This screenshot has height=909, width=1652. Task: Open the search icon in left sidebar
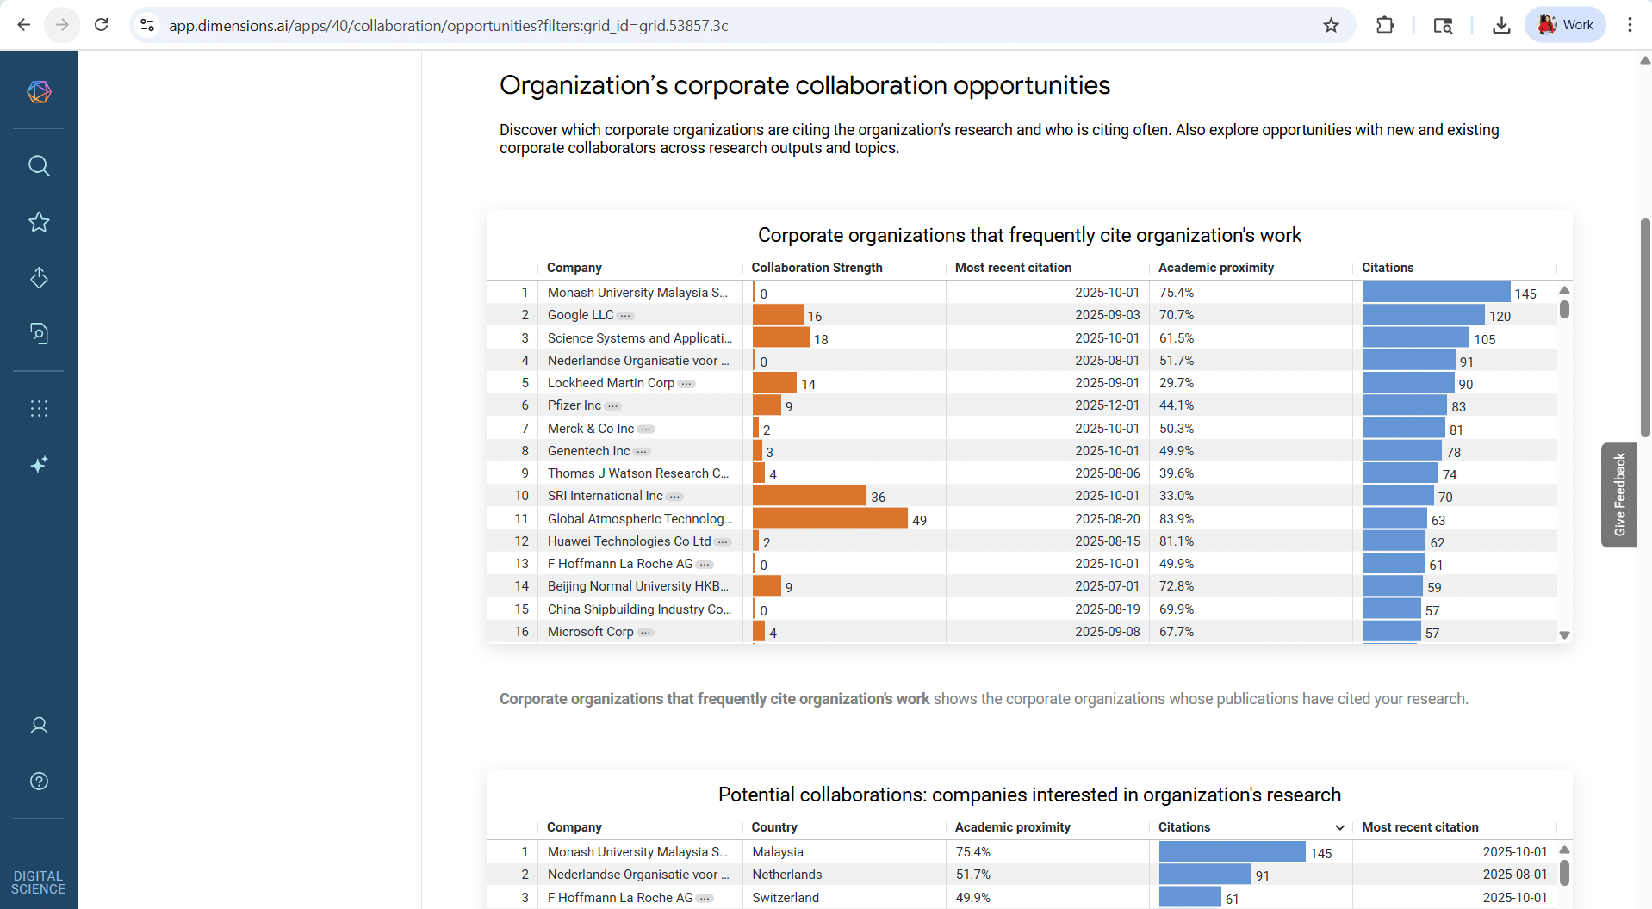click(x=39, y=165)
